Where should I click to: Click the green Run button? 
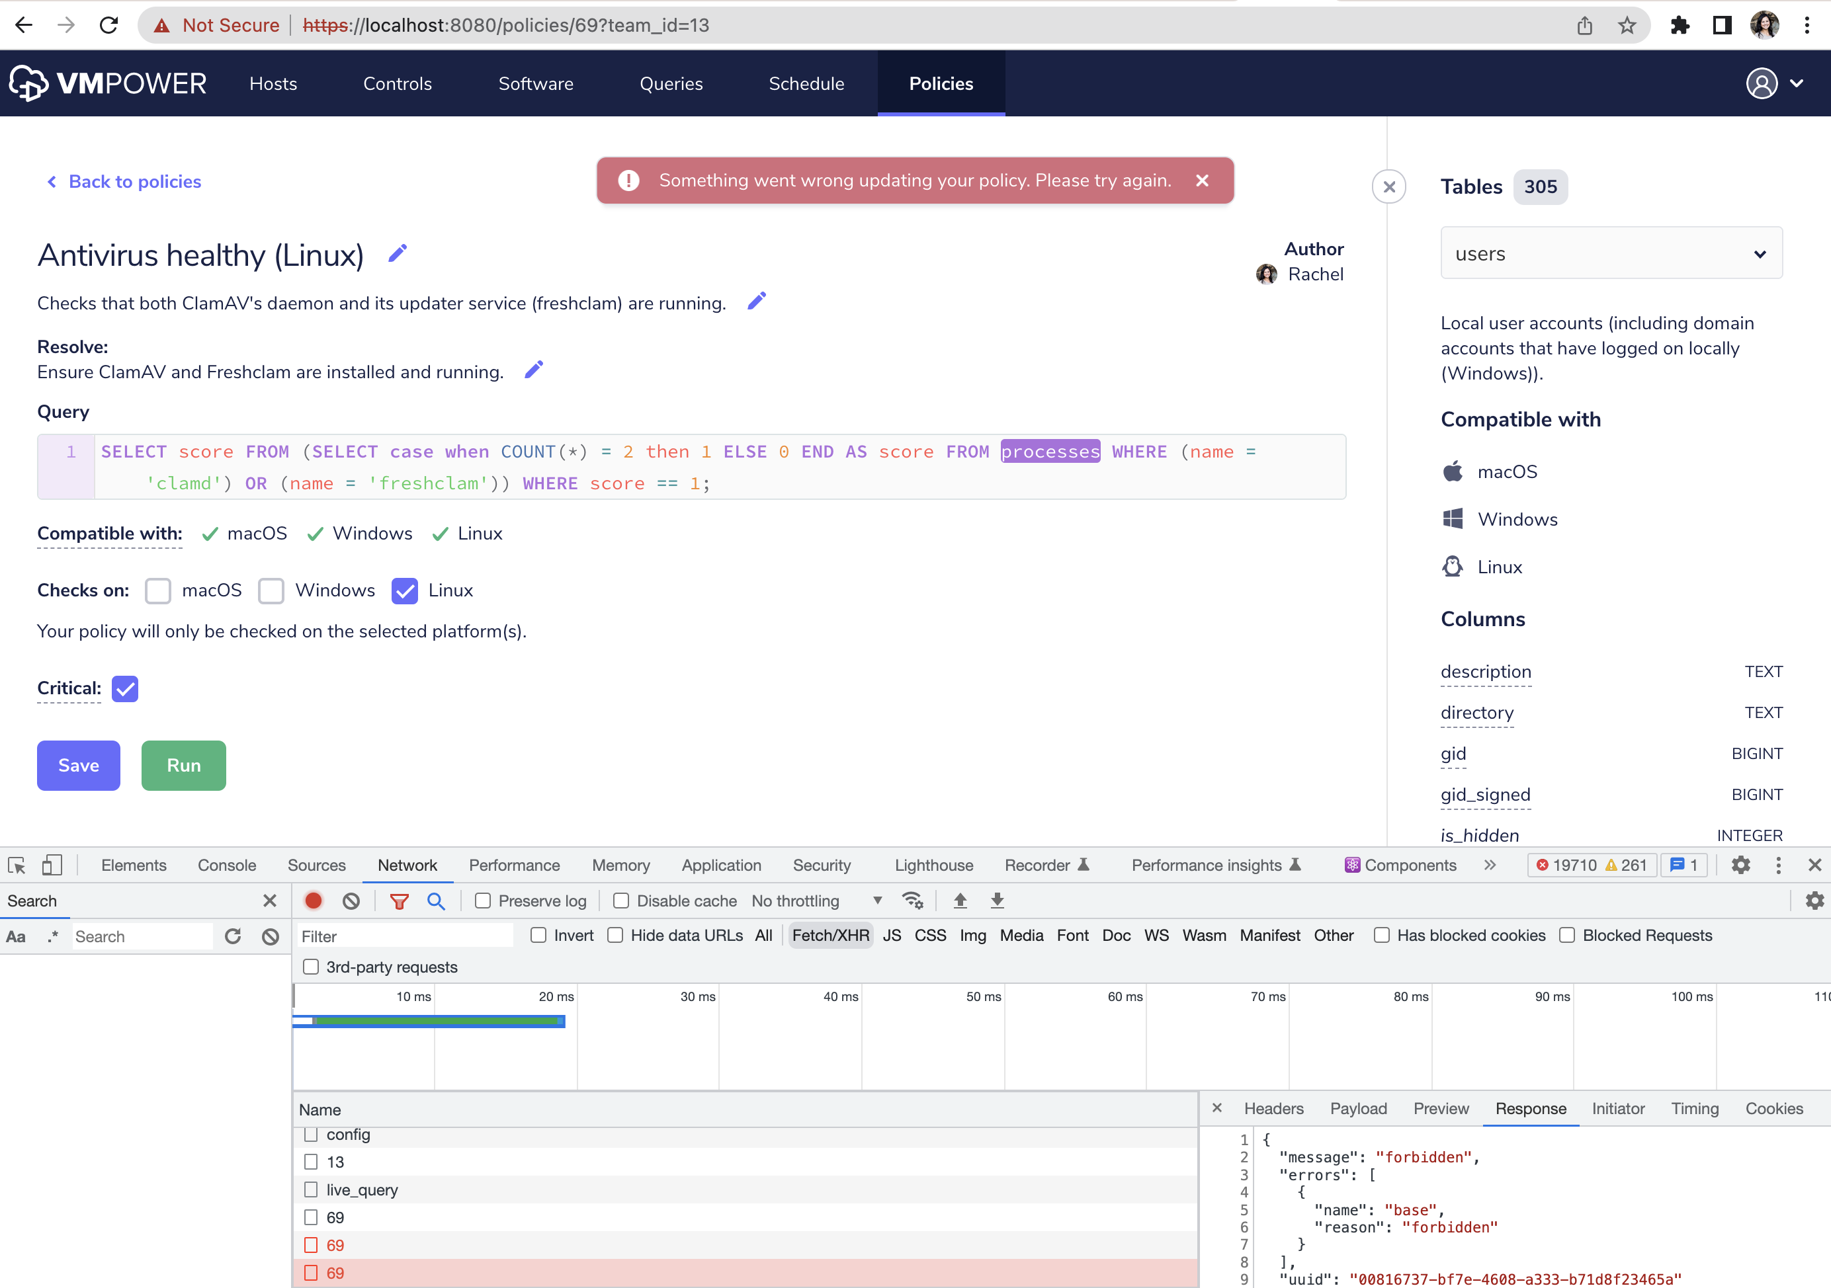point(183,765)
